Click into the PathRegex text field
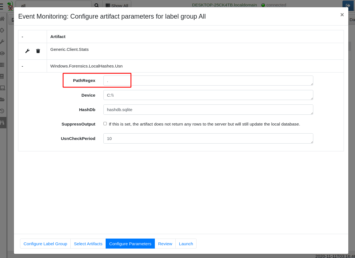The width and height of the screenshot is (355, 258). tap(208, 81)
